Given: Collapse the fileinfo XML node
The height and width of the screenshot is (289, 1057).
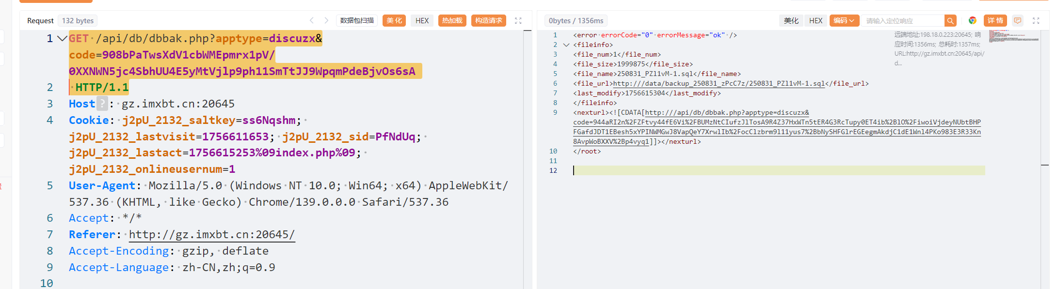Looking at the screenshot, I should pos(566,45).
